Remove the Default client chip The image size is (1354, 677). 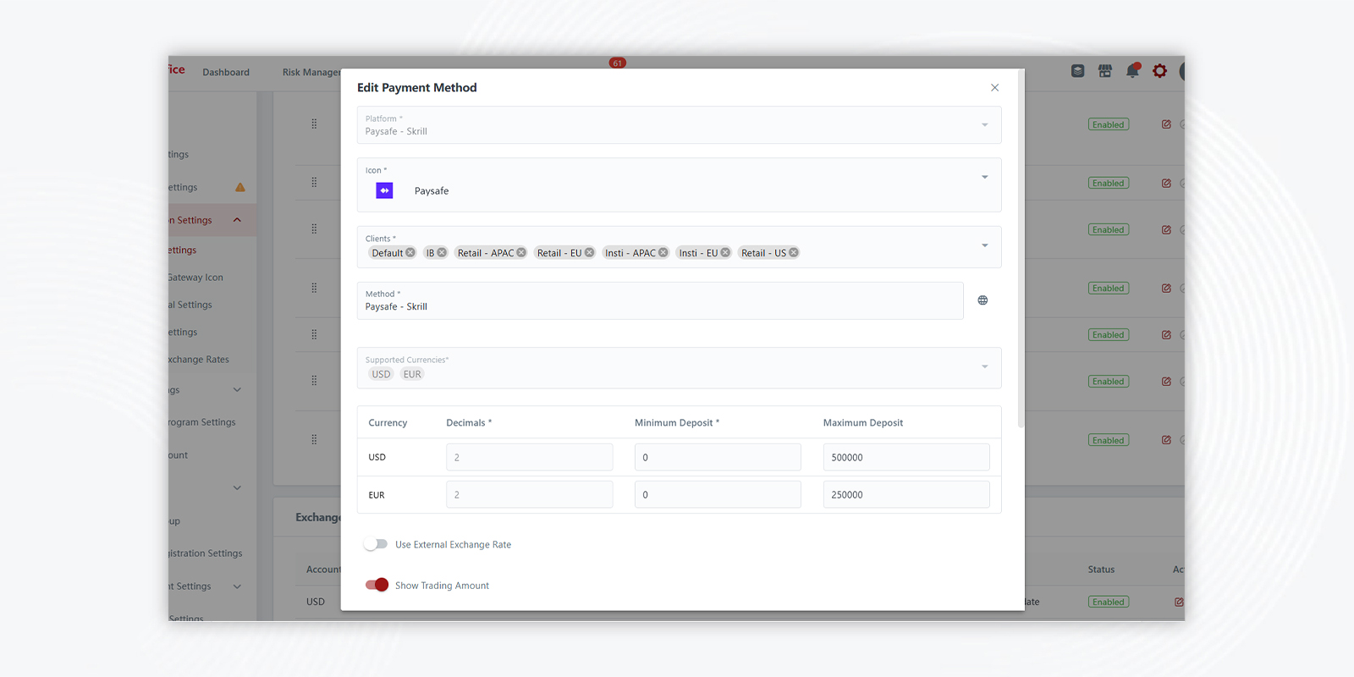point(410,253)
